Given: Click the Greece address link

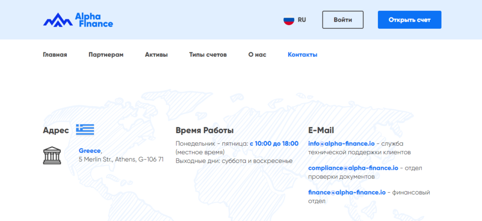Looking at the screenshot, I should [90, 151].
